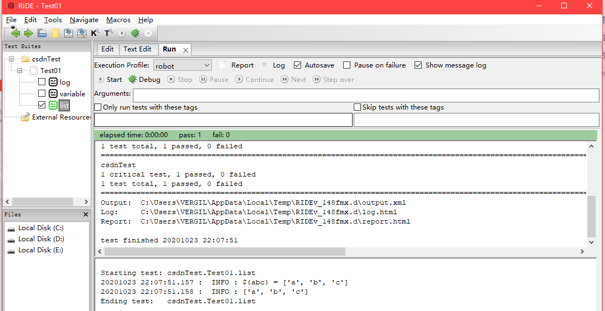Select the External Resources tree item
This screenshot has width=605, height=311.
[61, 117]
